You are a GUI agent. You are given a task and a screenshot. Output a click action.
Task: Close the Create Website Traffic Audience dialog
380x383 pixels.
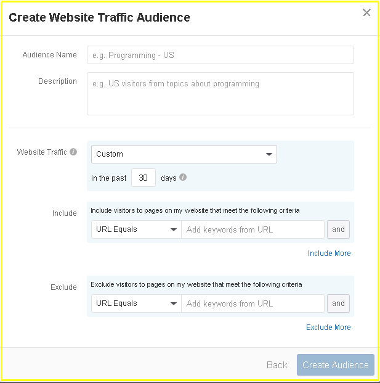click(366, 12)
